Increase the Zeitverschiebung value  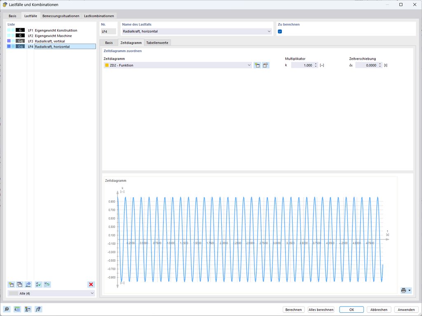380,64
